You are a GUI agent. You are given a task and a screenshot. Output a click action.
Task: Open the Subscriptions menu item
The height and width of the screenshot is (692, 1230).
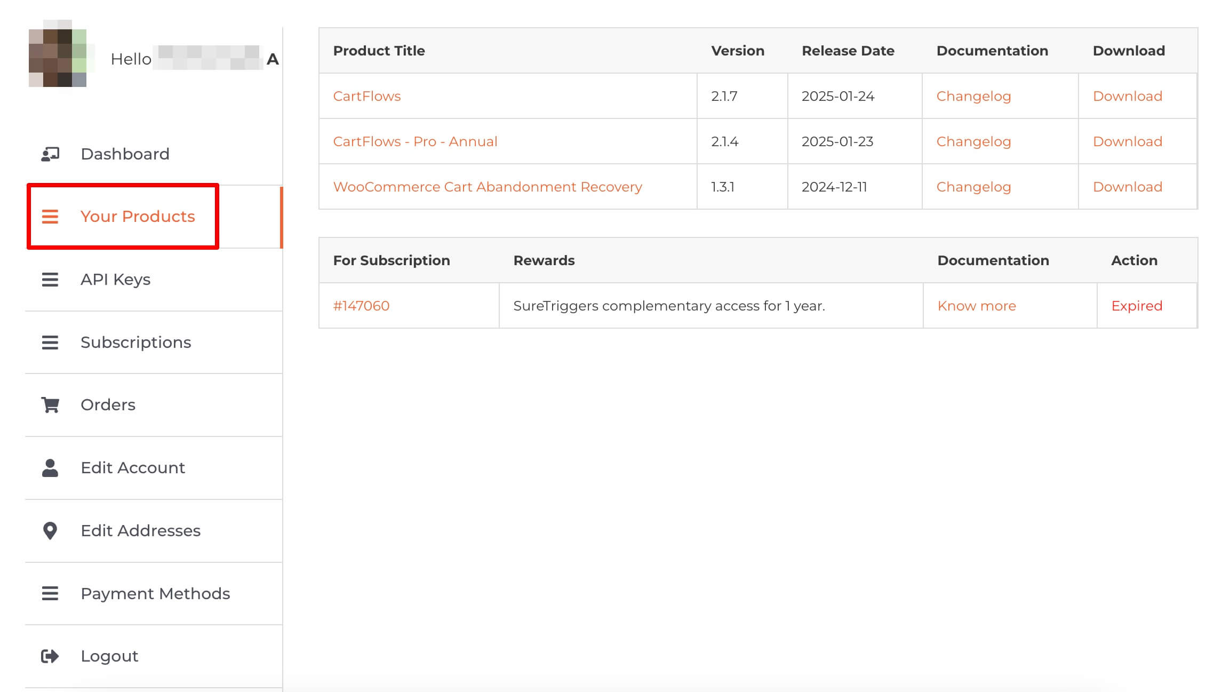pos(135,343)
